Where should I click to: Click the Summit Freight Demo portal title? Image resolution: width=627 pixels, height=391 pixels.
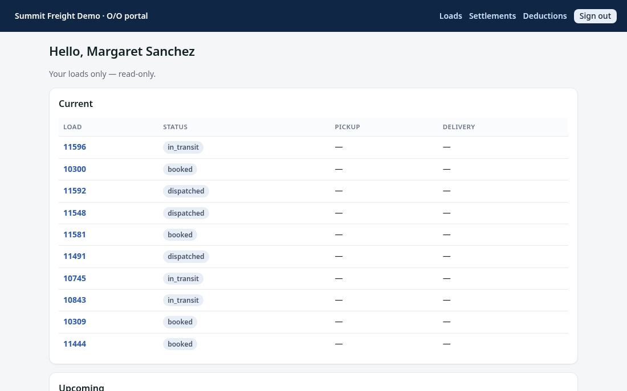[81, 16]
